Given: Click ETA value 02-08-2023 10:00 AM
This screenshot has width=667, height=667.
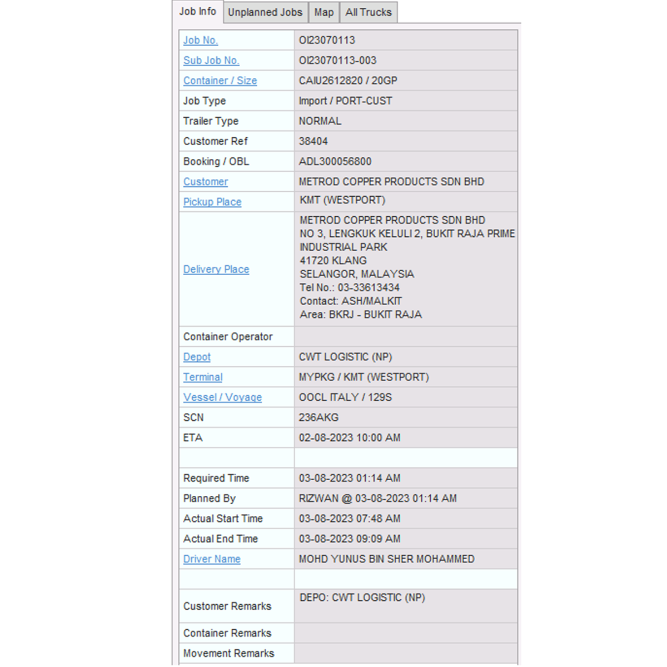Looking at the screenshot, I should [350, 438].
